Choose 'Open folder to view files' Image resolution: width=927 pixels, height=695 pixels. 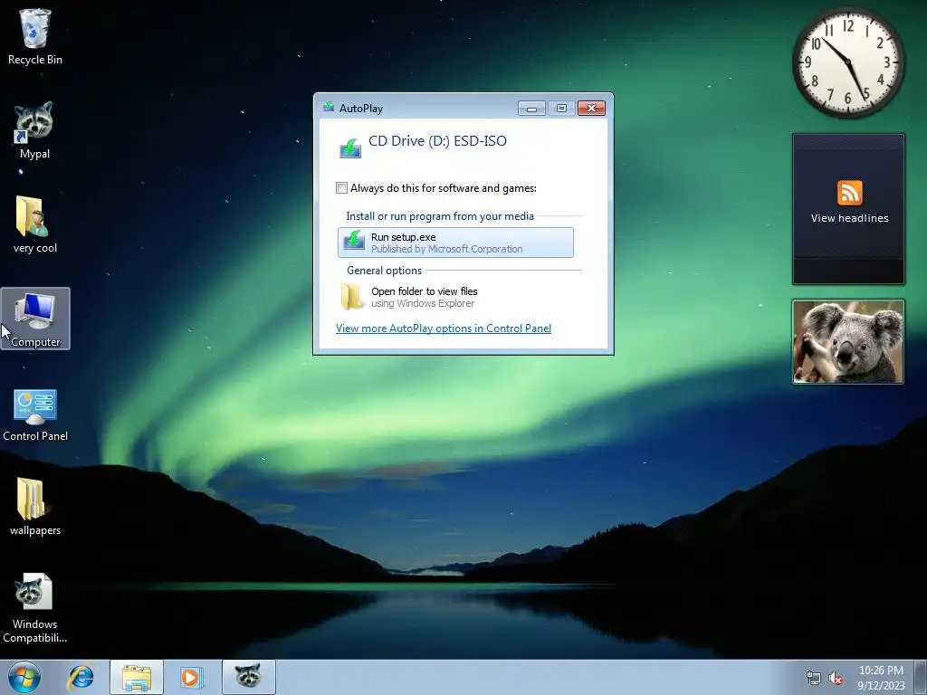click(455, 297)
